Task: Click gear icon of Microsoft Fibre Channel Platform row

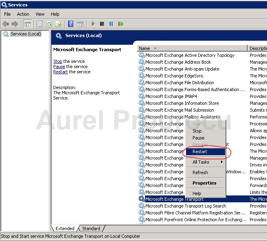Action: point(141,212)
